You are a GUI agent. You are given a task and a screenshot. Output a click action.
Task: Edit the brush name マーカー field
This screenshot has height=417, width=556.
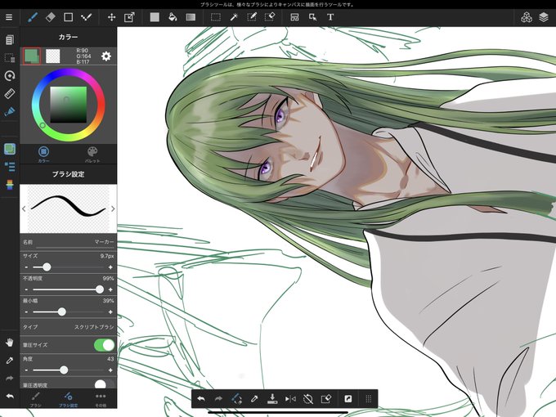68,242
